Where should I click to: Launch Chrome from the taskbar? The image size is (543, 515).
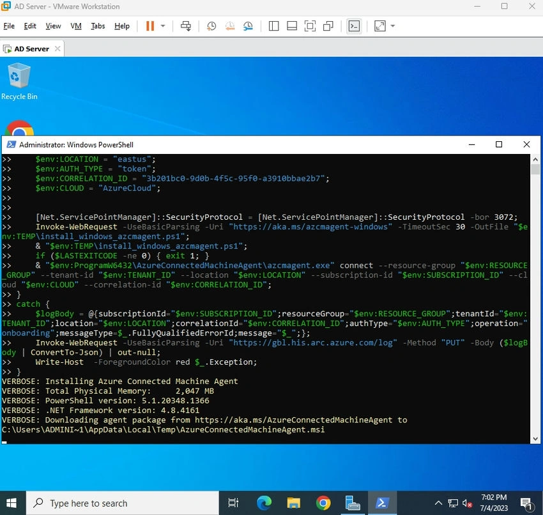[323, 503]
